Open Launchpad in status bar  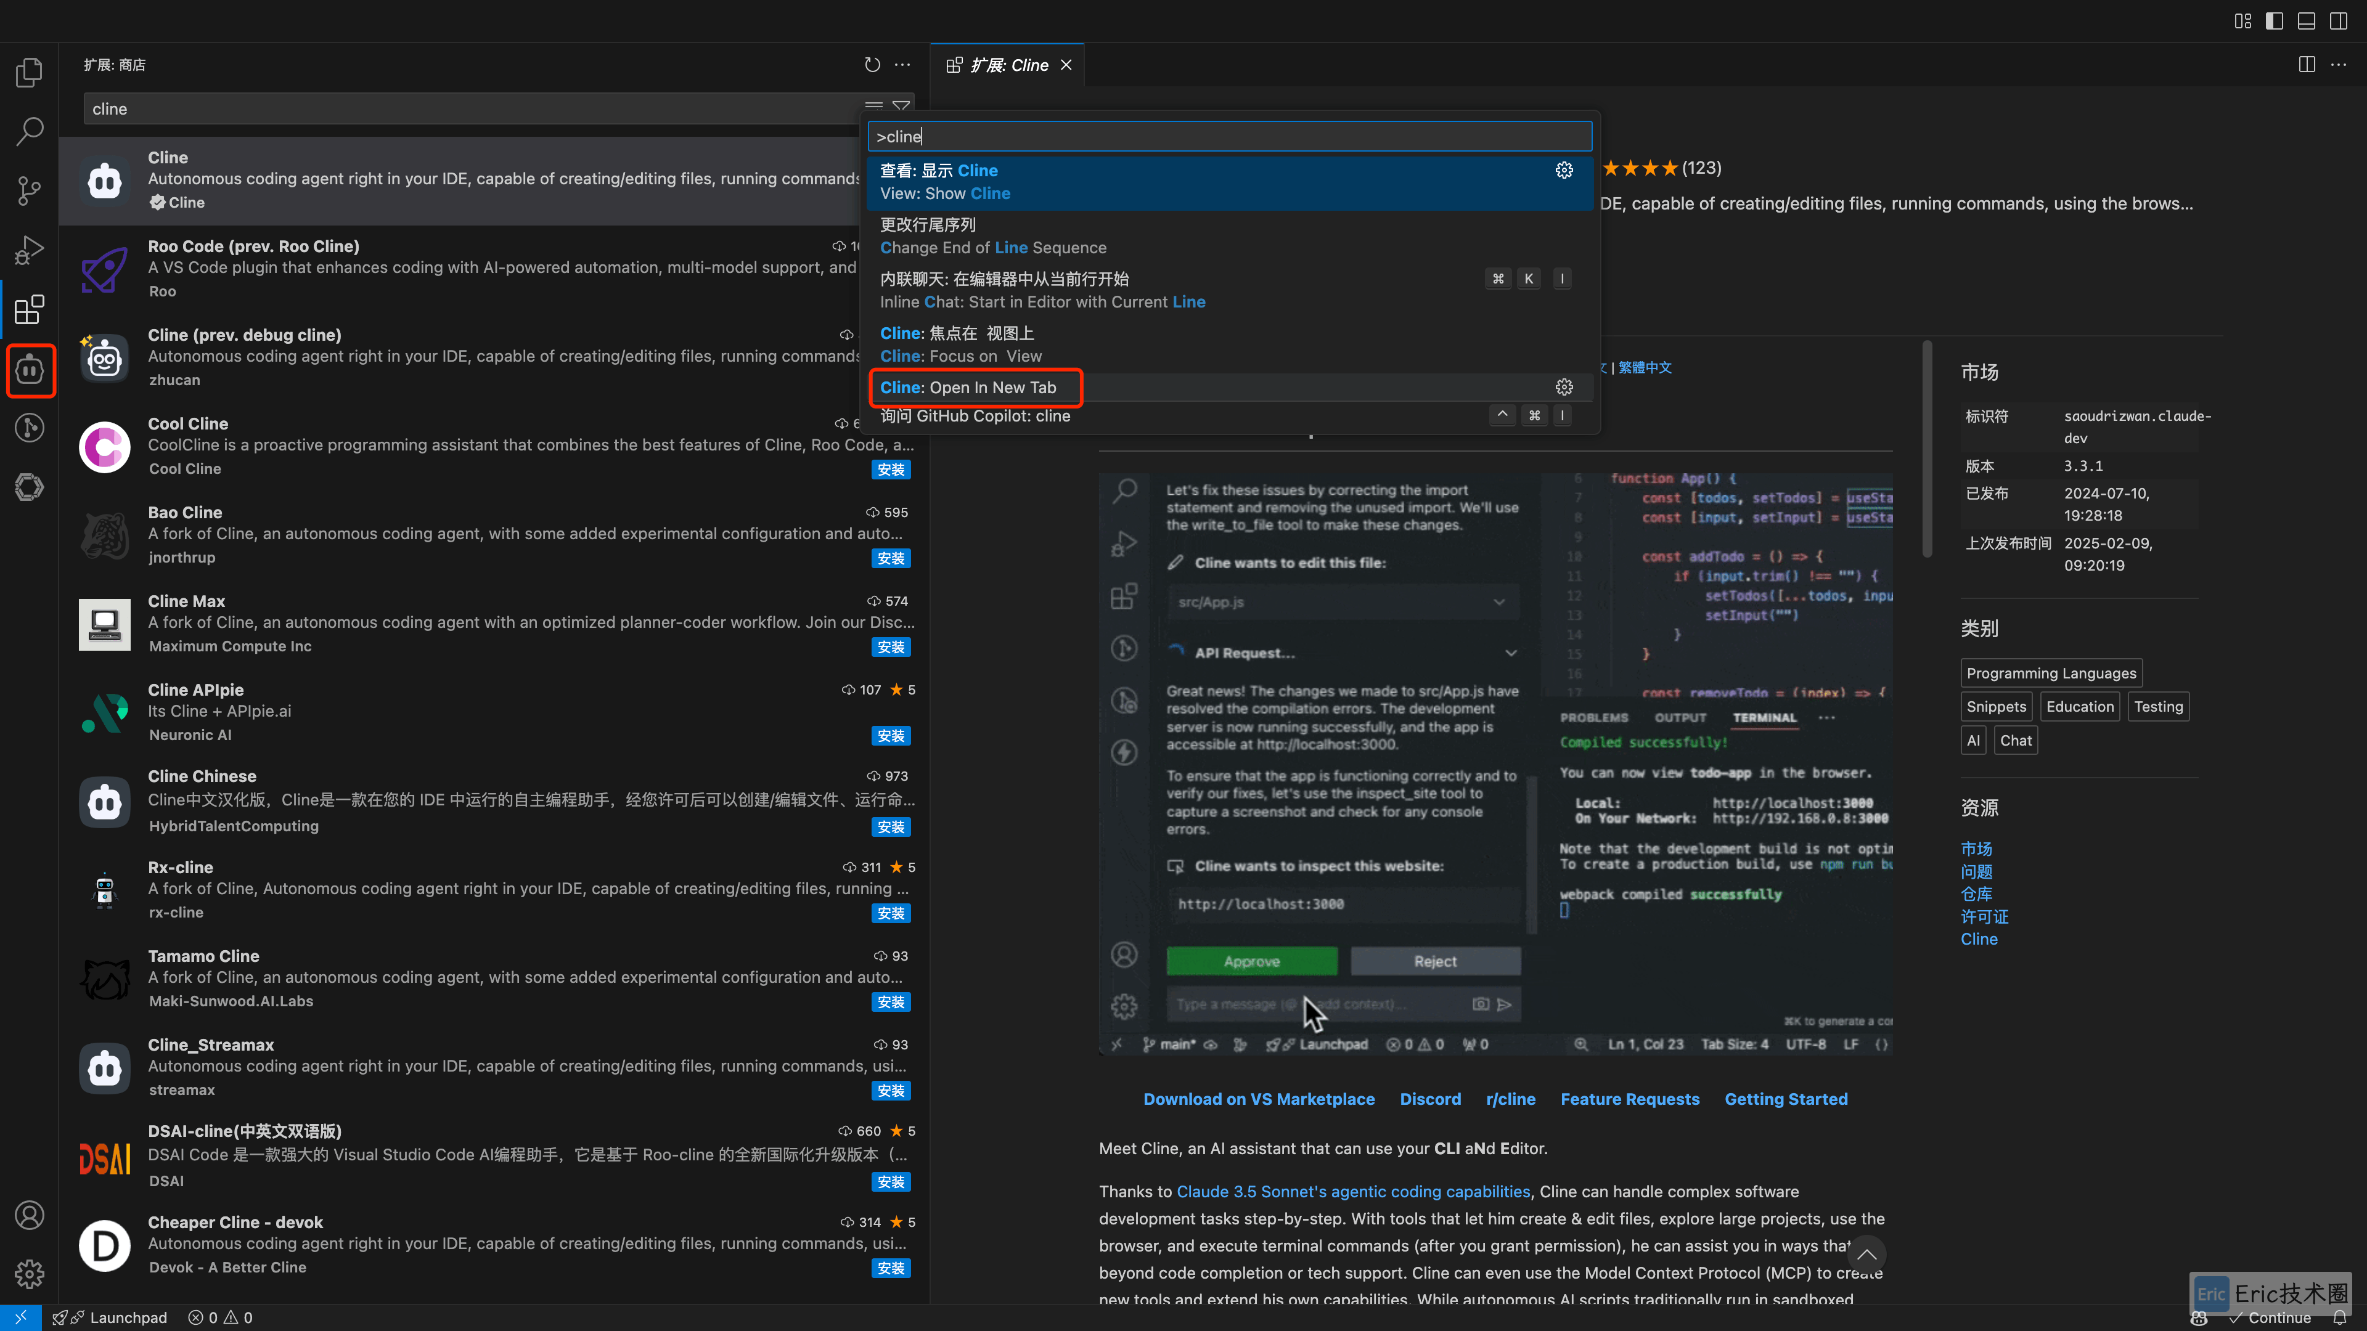click(110, 1317)
